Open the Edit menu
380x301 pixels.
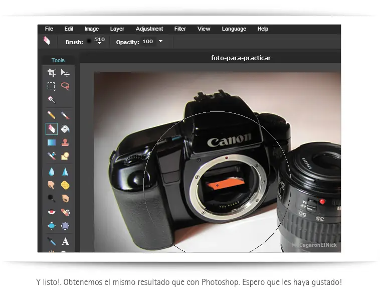tap(69, 29)
